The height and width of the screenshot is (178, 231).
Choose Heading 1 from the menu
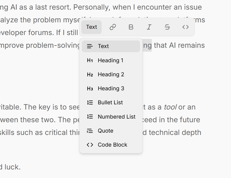(x=110, y=60)
